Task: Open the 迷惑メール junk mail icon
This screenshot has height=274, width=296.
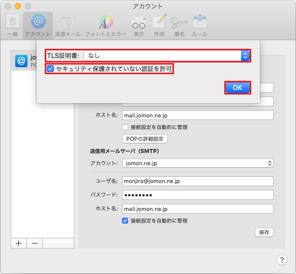Action: (68, 25)
